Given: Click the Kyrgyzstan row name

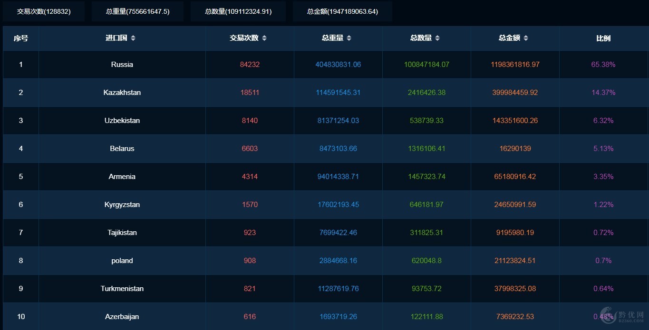Looking at the screenshot, I should pyautogui.click(x=122, y=205).
